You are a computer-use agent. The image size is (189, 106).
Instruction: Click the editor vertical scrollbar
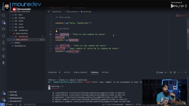(188, 34)
